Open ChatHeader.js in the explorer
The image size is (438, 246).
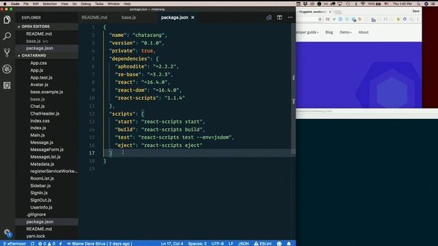point(44,113)
